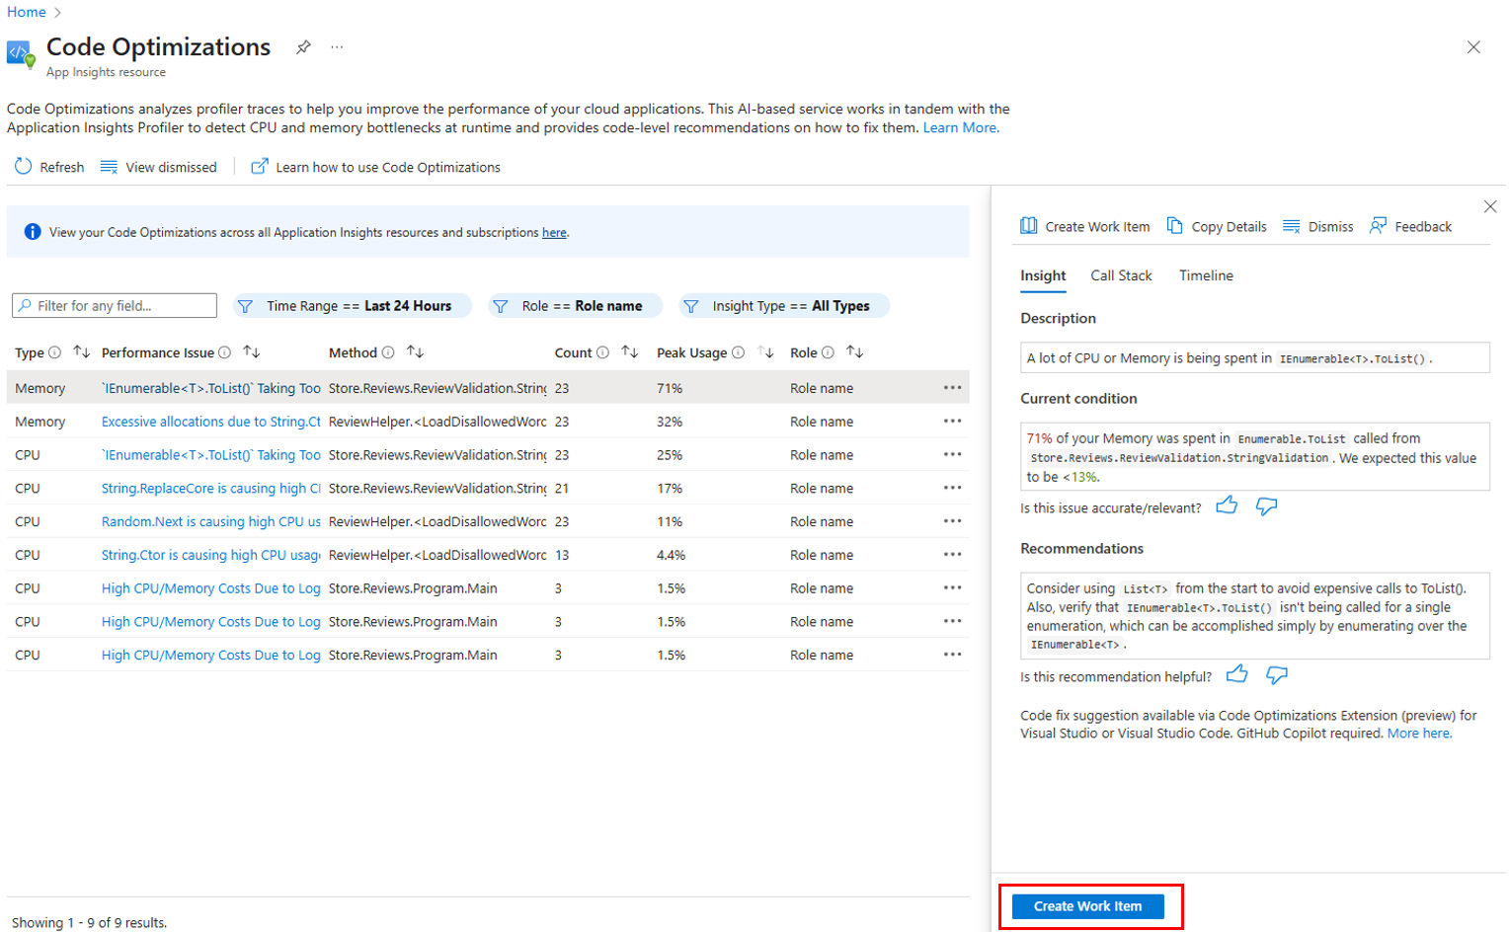
Task: Click the info icon in the blue banner
Action: (x=32, y=231)
